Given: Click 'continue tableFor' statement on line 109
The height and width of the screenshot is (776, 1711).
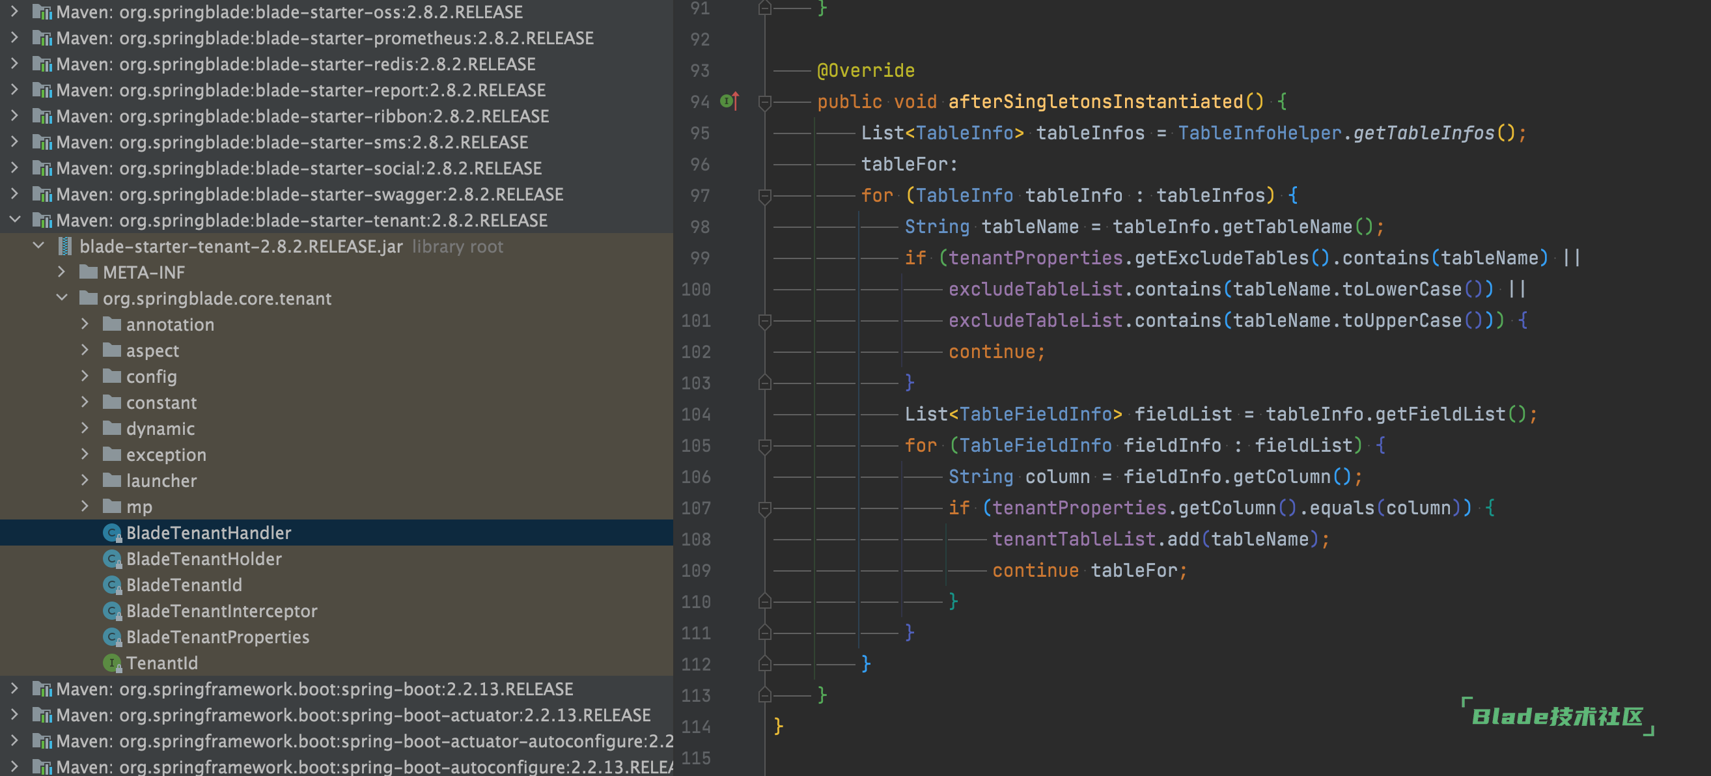Looking at the screenshot, I should point(1089,570).
